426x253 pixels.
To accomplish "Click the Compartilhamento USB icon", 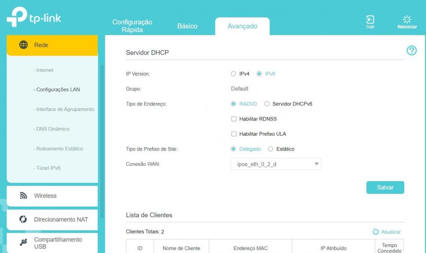I will (x=24, y=243).
